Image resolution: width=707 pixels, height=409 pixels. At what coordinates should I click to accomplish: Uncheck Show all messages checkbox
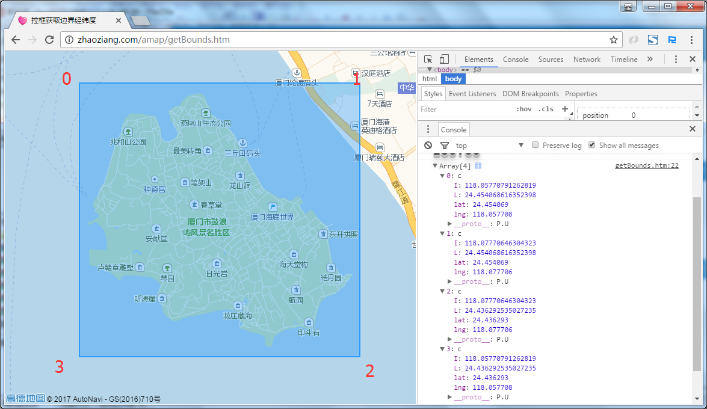(591, 146)
